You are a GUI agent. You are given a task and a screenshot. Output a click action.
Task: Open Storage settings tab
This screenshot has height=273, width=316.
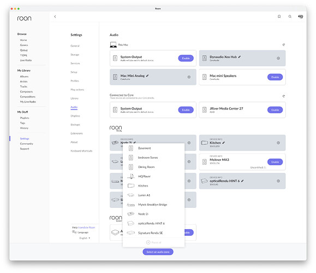tap(75, 55)
